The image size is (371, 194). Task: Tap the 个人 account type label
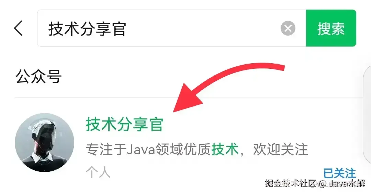[98, 172]
